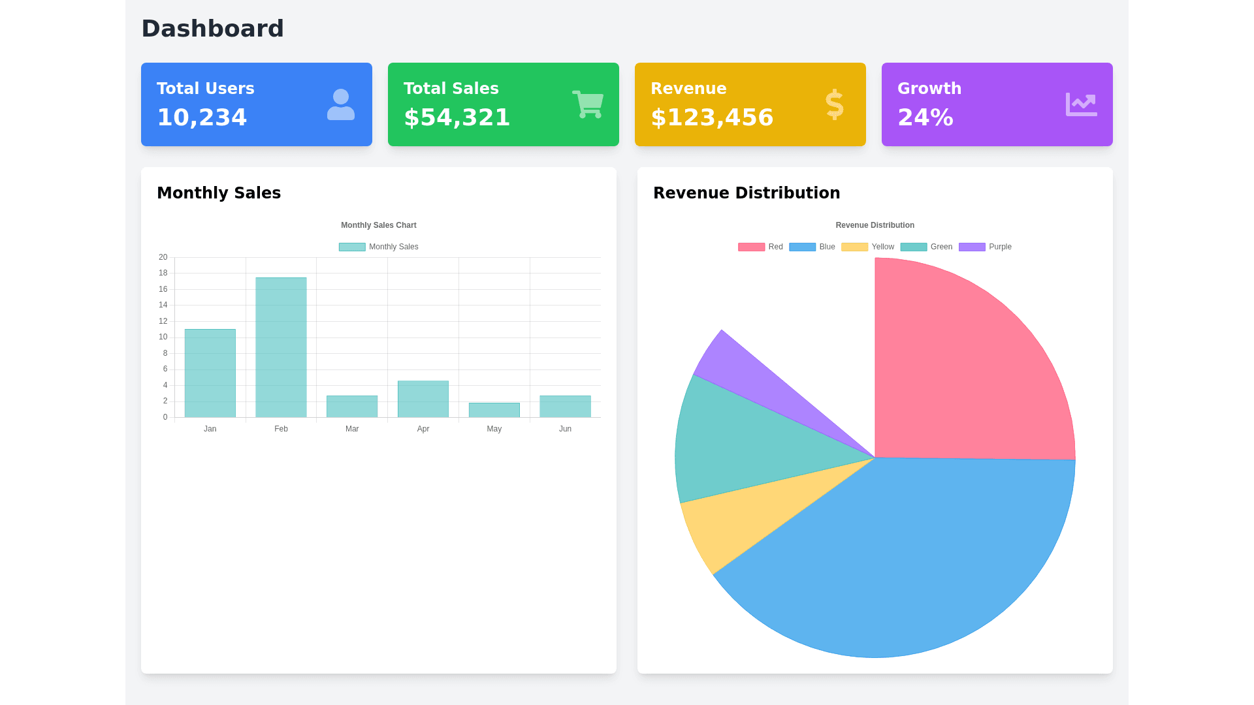Click the dollar sign icon in Revenue card
This screenshot has width=1254, height=705.
pyautogui.click(x=834, y=104)
